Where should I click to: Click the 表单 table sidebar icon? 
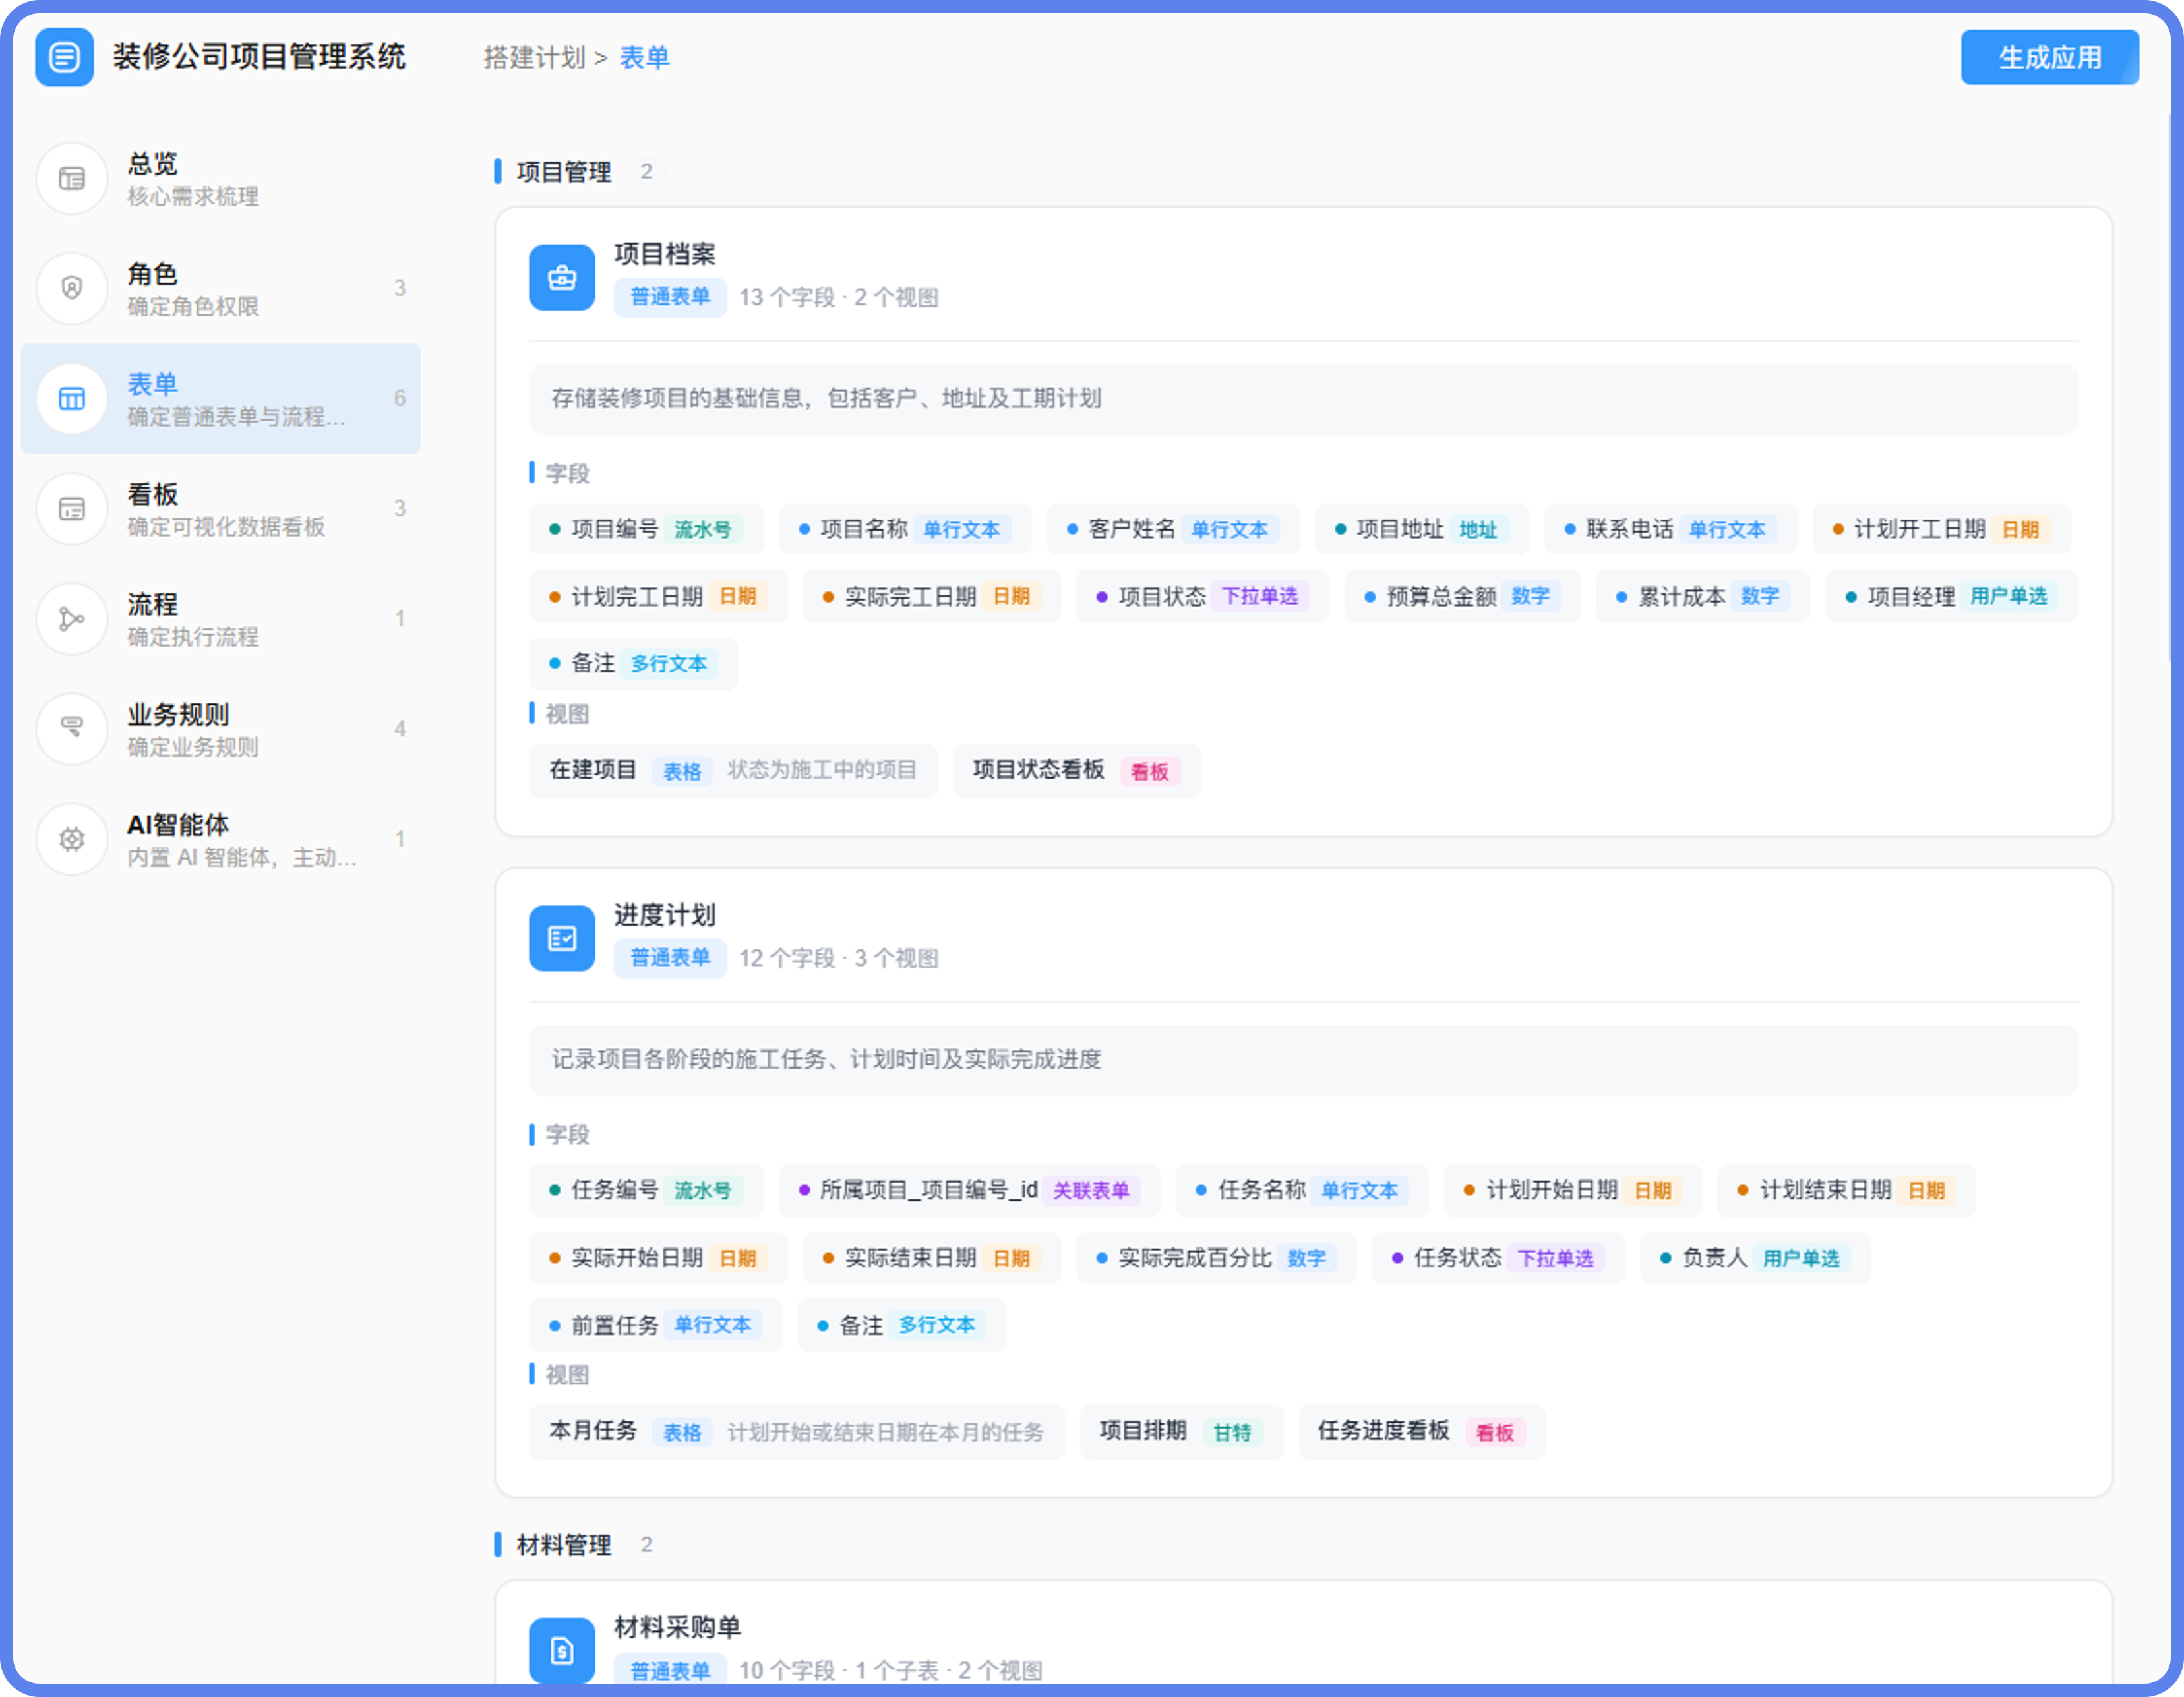71,399
